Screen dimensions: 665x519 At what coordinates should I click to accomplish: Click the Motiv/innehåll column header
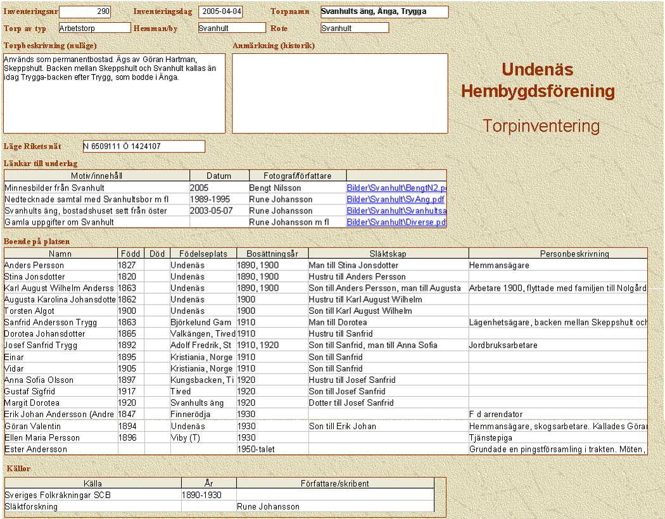[97, 176]
